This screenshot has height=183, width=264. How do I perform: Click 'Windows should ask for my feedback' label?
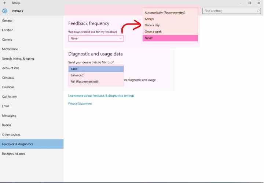coord(93,32)
